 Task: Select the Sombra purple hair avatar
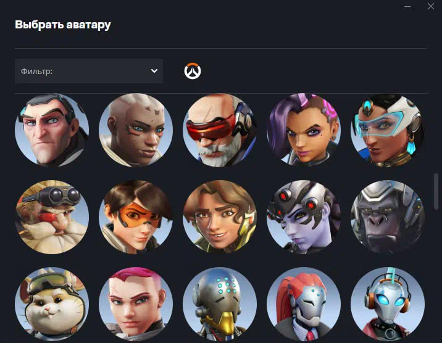pyautogui.click(x=304, y=130)
